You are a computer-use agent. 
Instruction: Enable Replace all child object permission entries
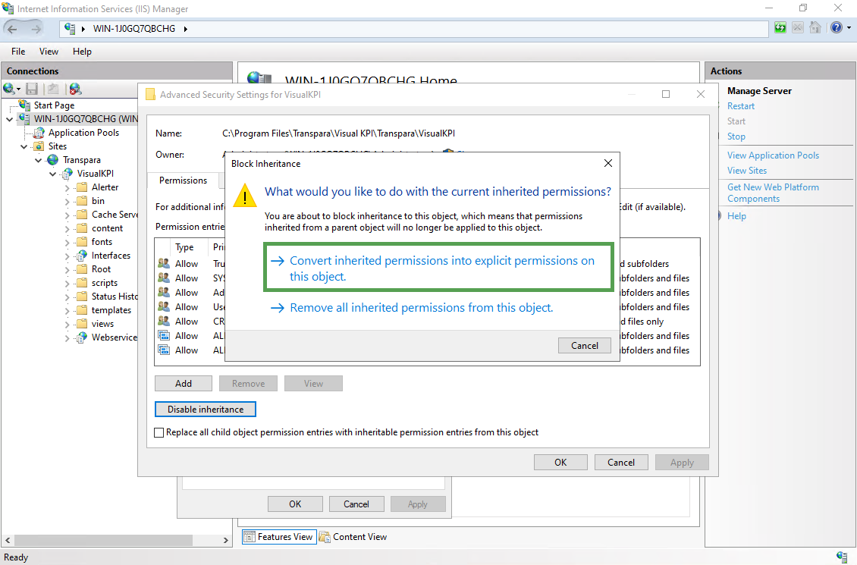tap(159, 432)
